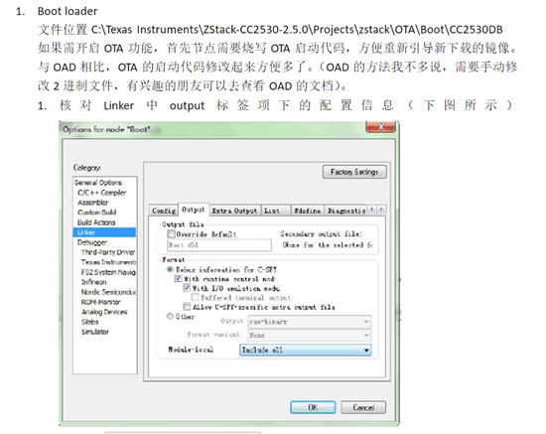Toggle With I/O emulation modules checkbox

click(187, 288)
